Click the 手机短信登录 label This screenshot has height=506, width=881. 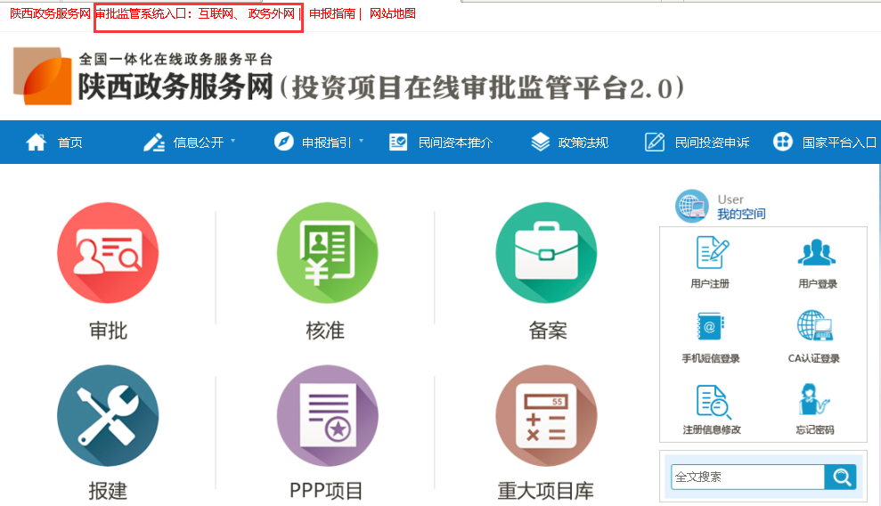pos(711,358)
